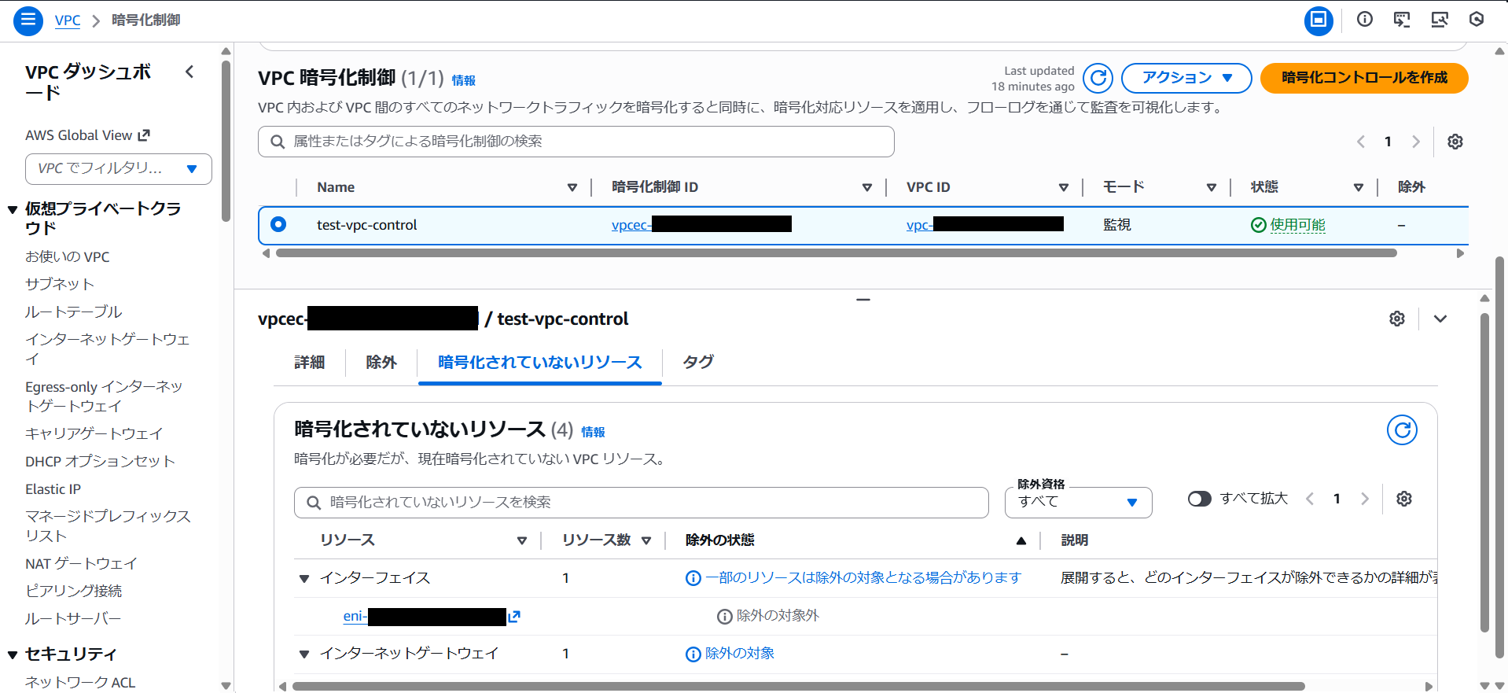Image resolution: width=1508 pixels, height=693 pixels.
Task: Click 暗号化コントロールを作成 button
Action: 1364,78
